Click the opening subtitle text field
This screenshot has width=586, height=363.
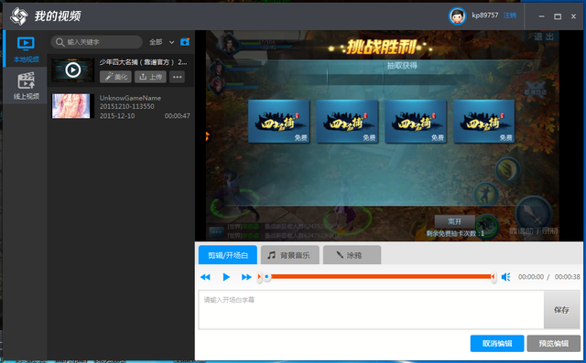tap(371, 310)
